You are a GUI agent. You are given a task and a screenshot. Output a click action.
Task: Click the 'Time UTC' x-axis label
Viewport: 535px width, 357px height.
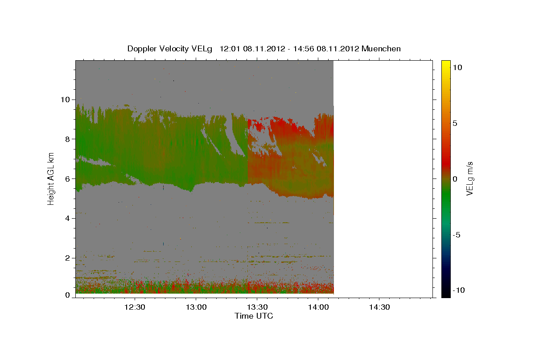click(x=254, y=316)
